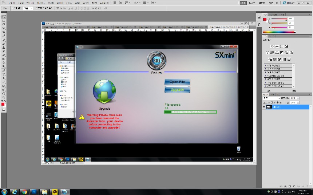Select the Hand tool
The image size is (313, 195).
(x=4, y=94)
